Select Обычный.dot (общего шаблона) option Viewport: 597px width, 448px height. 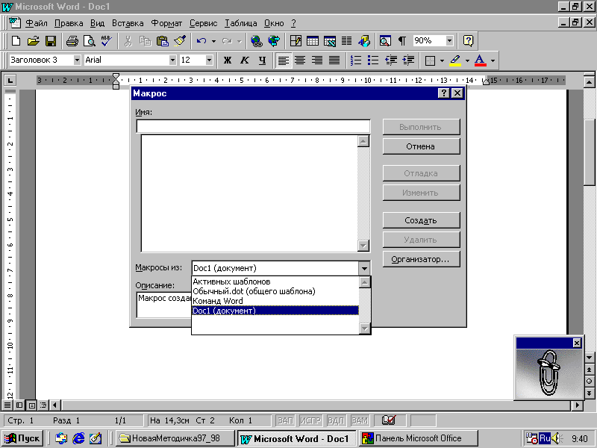pos(275,291)
